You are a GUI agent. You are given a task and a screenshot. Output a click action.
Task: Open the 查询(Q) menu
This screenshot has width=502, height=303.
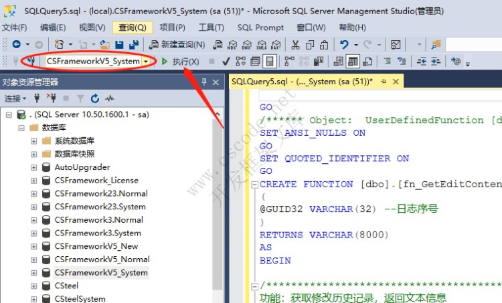point(132,27)
